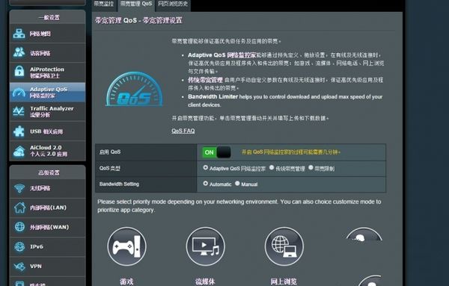Open the 访客网络 guest network icon

coord(19,52)
